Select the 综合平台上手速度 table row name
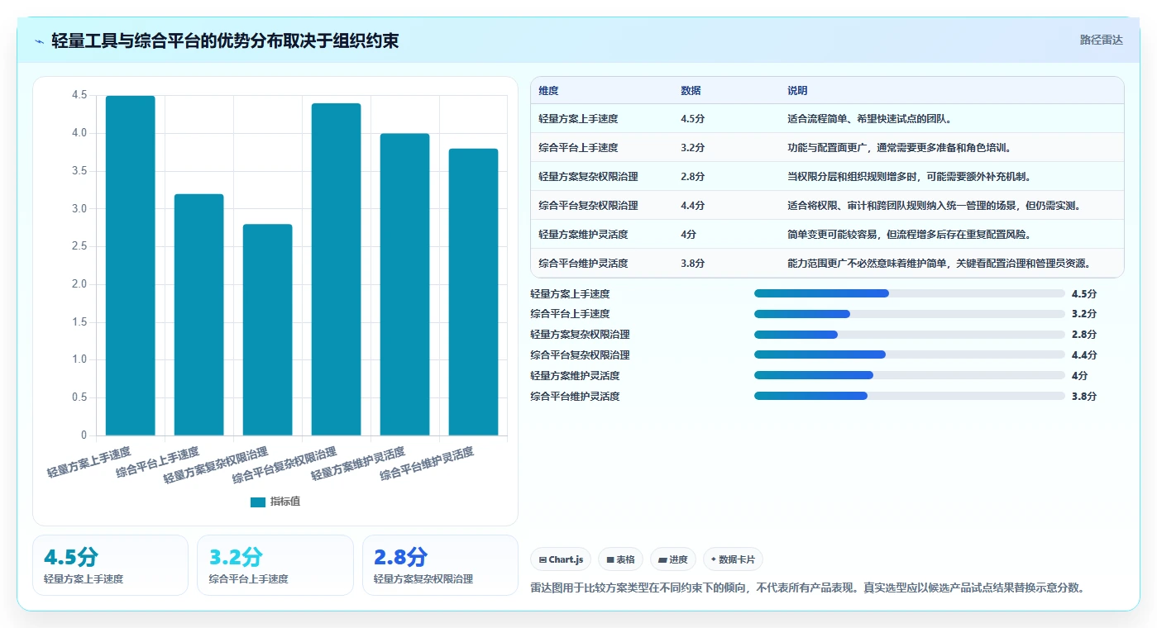Screen dimensions: 1157x628 pos(578,148)
